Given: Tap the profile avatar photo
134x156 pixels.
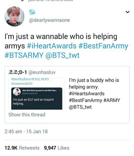Looking at the screenshot, I should coord(14,16).
